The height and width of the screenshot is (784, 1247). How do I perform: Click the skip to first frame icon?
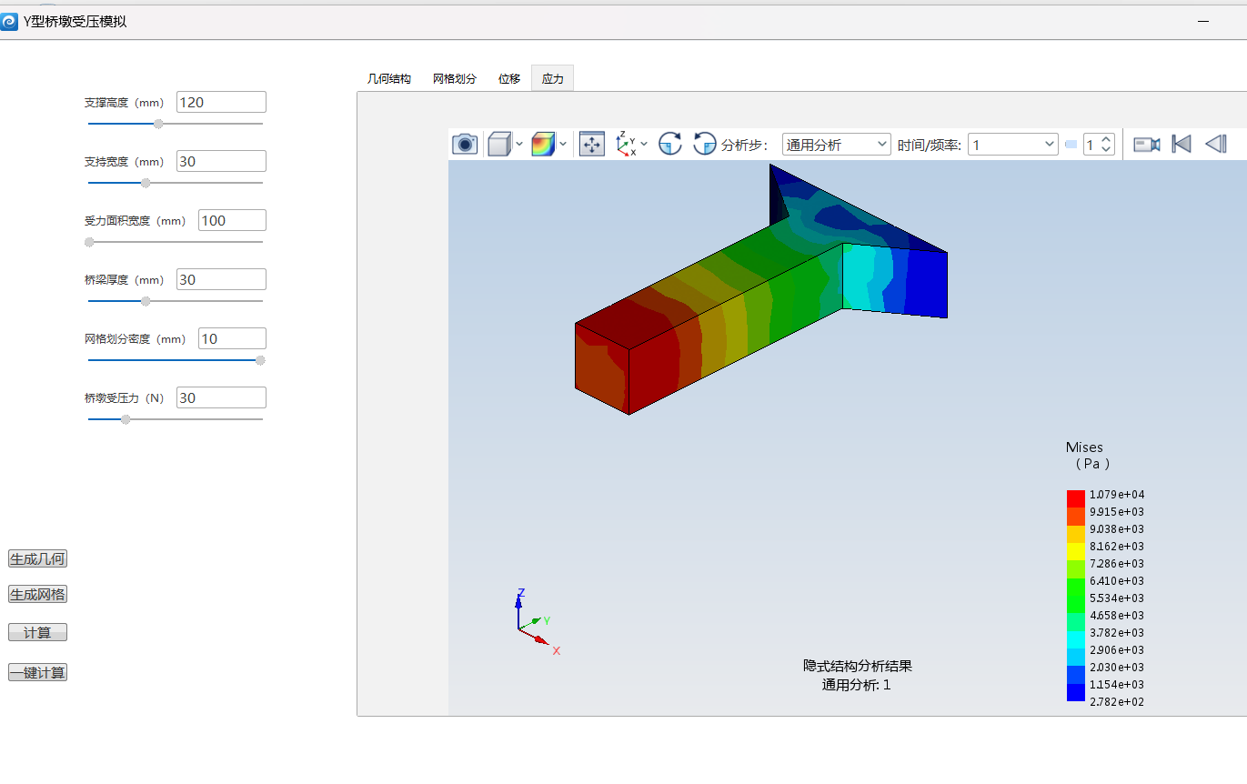[1182, 144]
